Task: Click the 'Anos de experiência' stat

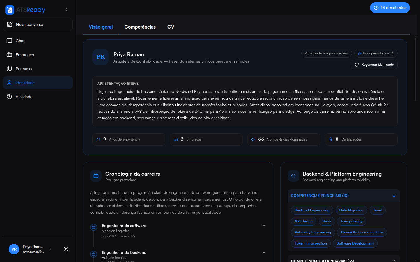Action: pyautogui.click(x=129, y=139)
